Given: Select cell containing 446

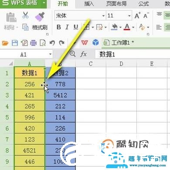Looking at the screenshot, I should click(x=30, y=161).
